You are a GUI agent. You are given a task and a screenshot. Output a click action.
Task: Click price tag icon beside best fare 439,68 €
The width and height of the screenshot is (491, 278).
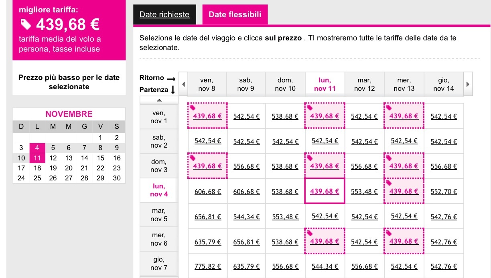[x=26, y=25]
